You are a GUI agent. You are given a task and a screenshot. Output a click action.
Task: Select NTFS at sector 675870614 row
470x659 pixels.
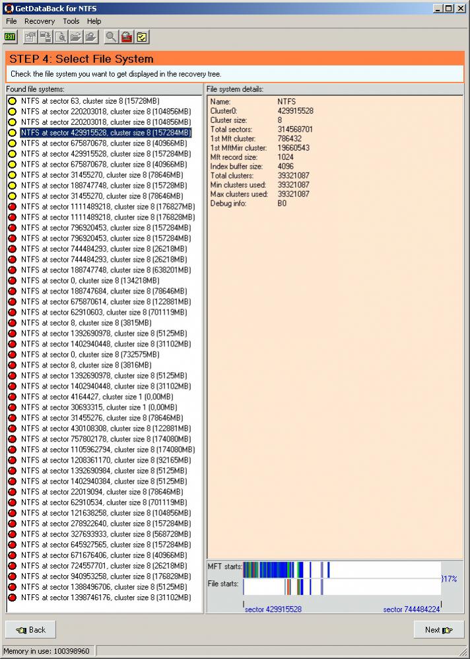106,302
